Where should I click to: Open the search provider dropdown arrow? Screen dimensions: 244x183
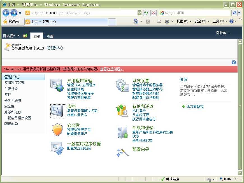pyautogui.click(x=239, y=13)
